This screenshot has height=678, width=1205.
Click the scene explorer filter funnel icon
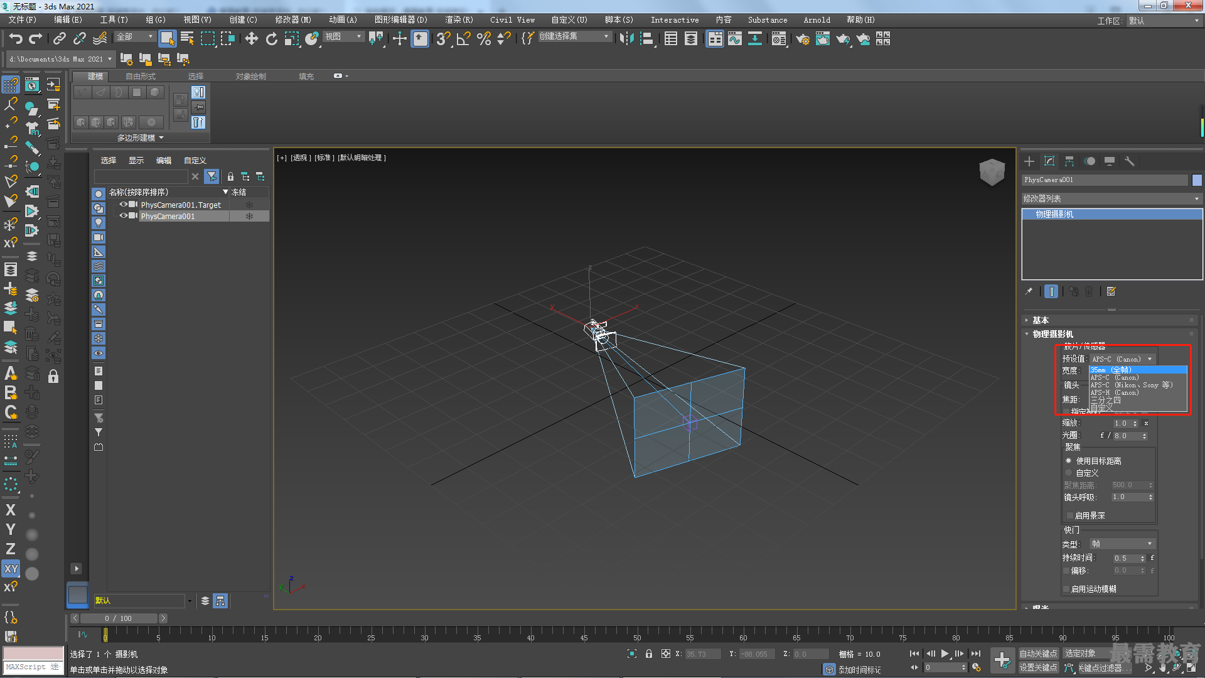[212, 176]
